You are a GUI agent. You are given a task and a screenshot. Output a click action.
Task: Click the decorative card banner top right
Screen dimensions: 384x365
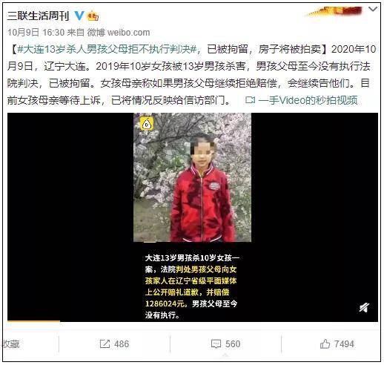tap(335, 11)
